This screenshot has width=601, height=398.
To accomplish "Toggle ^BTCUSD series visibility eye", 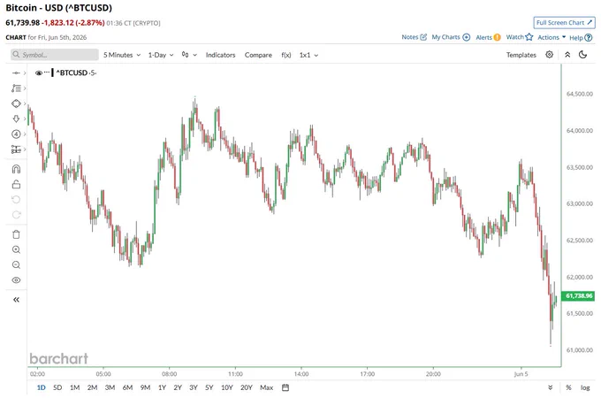I will [39, 73].
